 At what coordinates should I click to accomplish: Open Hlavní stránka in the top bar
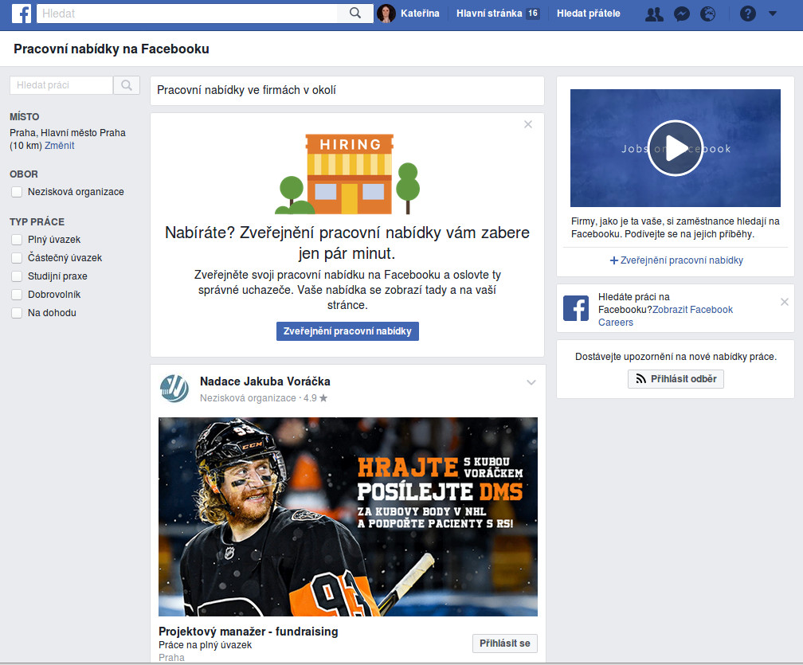[x=489, y=14]
